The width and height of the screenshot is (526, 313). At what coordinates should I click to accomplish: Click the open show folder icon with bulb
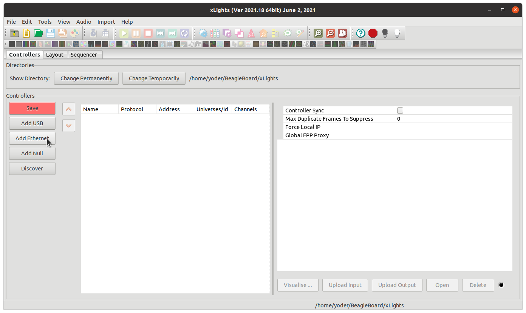[x=14, y=33]
